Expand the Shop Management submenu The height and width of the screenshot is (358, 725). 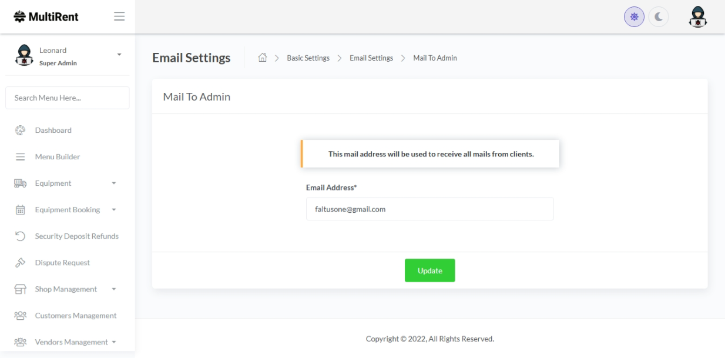(114, 289)
